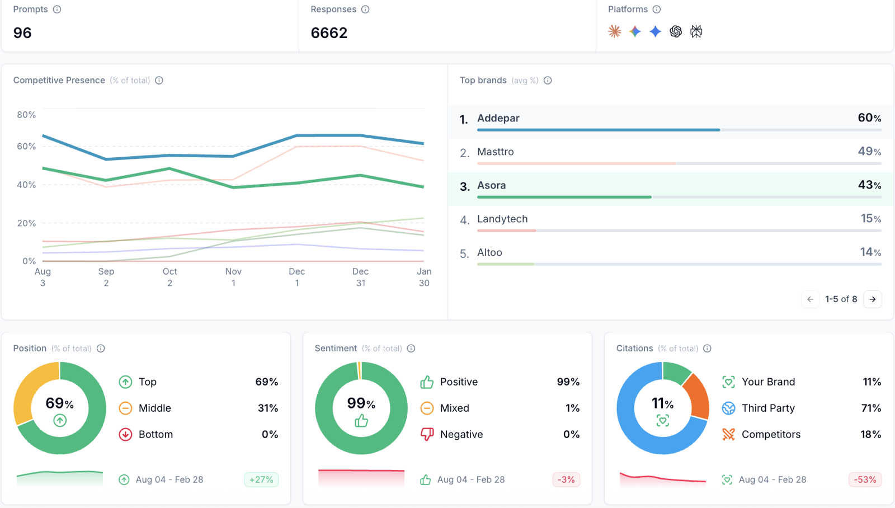Image resolution: width=895 pixels, height=508 pixels.
Task: Click the Positive thumbs-up icon
Action: click(x=427, y=382)
